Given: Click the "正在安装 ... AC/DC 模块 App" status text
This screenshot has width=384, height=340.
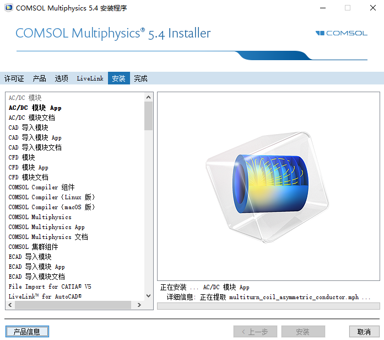Looking at the screenshot, I should click(x=205, y=287).
